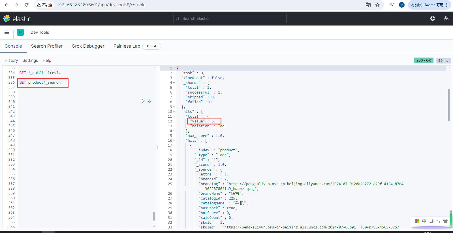Switch to the Console tab
The image size is (453, 233).
point(13,46)
